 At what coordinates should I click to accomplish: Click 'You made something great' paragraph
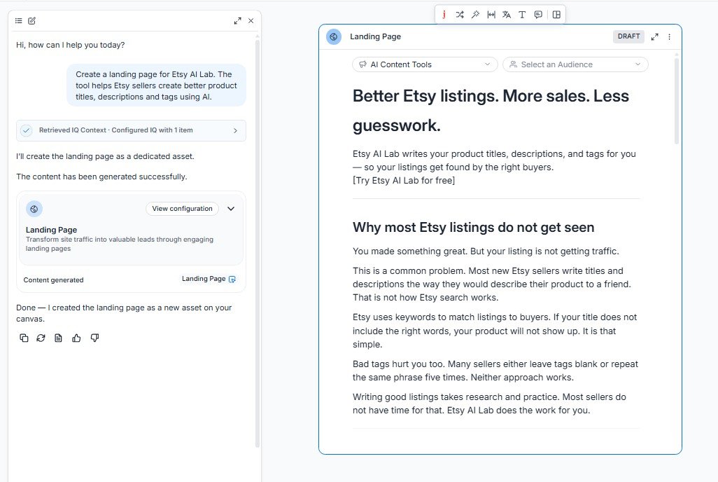coord(486,252)
